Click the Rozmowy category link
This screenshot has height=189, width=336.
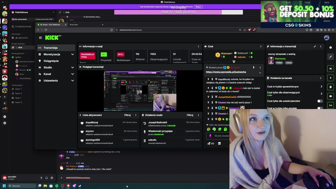pyautogui.click(x=280, y=59)
